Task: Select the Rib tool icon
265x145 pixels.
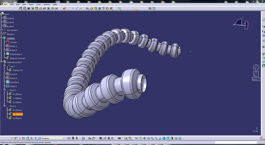Action: point(40,9)
